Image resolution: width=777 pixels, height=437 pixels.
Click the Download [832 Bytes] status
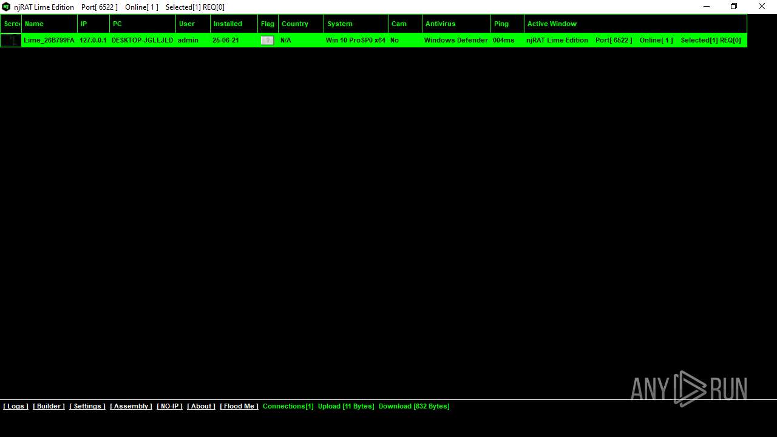click(x=414, y=406)
